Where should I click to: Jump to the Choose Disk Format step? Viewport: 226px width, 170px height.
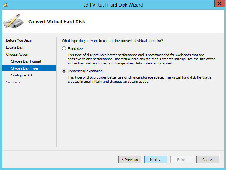(26, 61)
